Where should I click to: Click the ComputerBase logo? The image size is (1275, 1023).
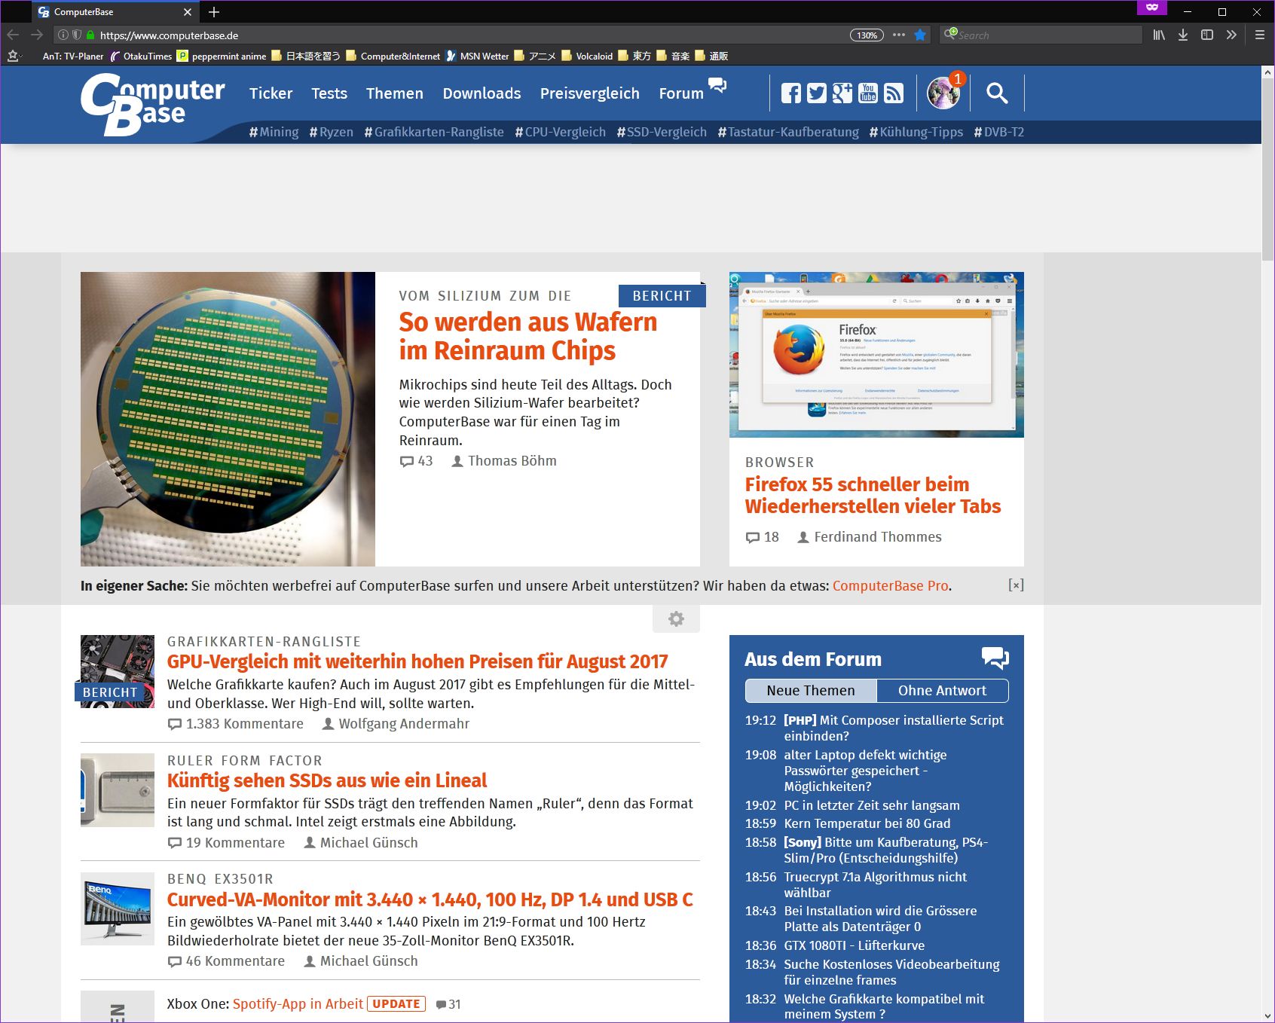[152, 104]
